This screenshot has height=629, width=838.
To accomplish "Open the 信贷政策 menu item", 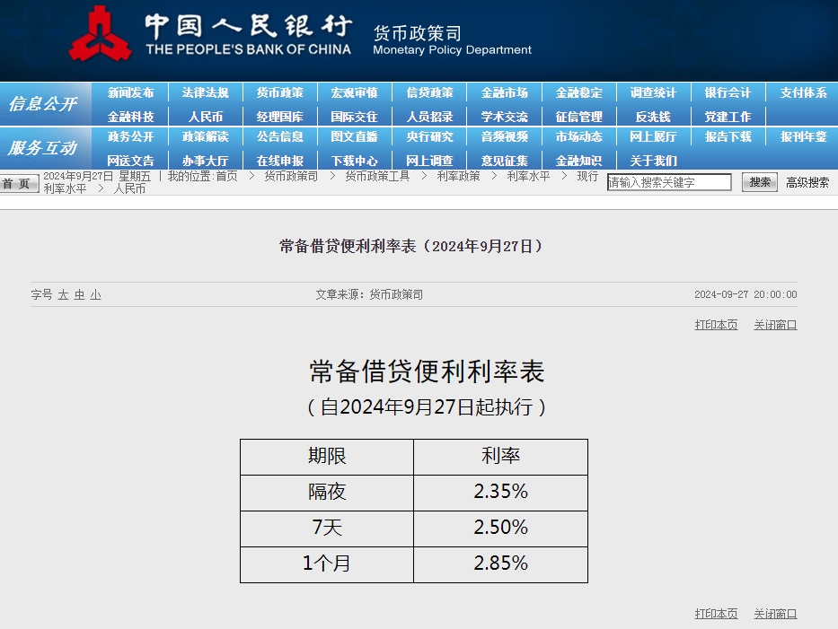I will (429, 93).
